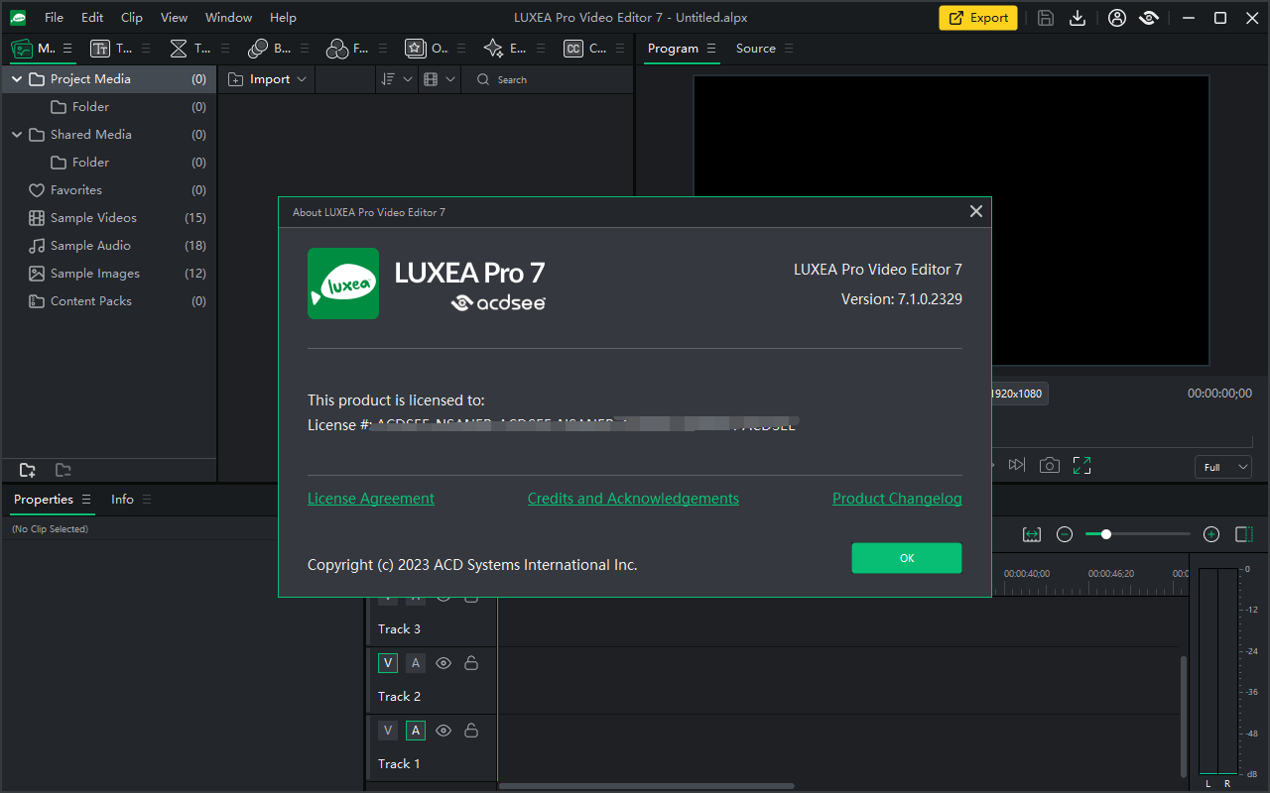Open the Import dropdown arrow
Viewport: 1270px width, 793px height.
303,78
